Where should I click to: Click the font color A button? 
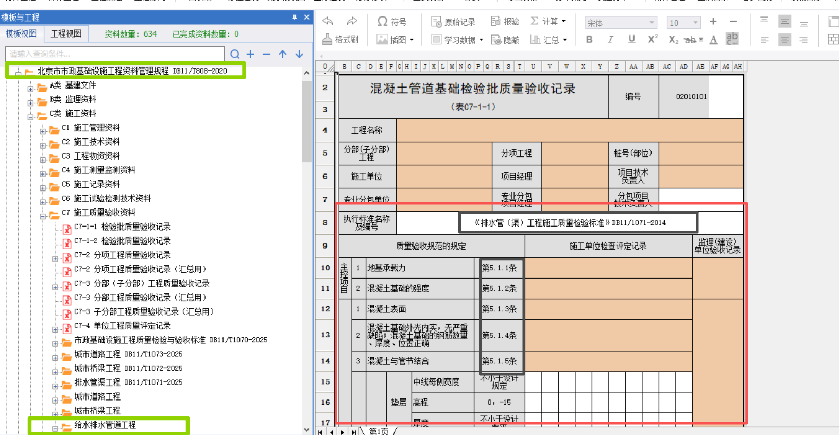pyautogui.click(x=713, y=40)
